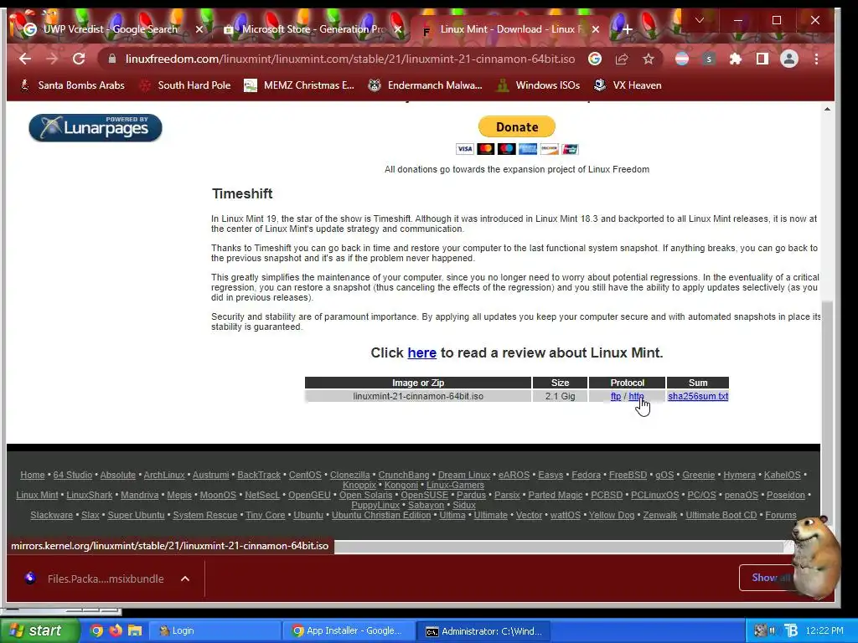The height and width of the screenshot is (643, 858).
Task: Switch to Administrator command prompt window
Action: tap(483, 630)
